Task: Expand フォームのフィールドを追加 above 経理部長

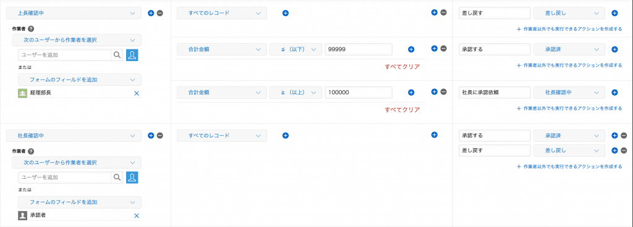Action: pyautogui.click(x=80, y=80)
